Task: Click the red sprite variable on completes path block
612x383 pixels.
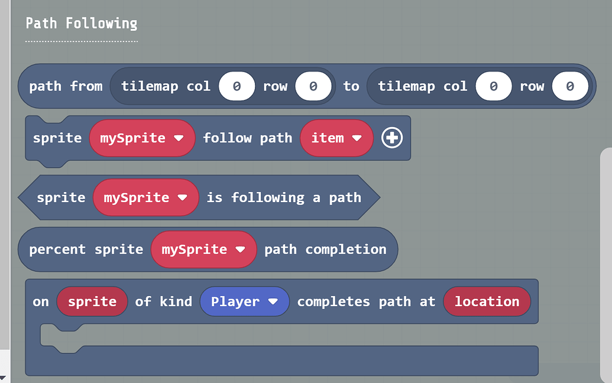Action: coord(92,301)
